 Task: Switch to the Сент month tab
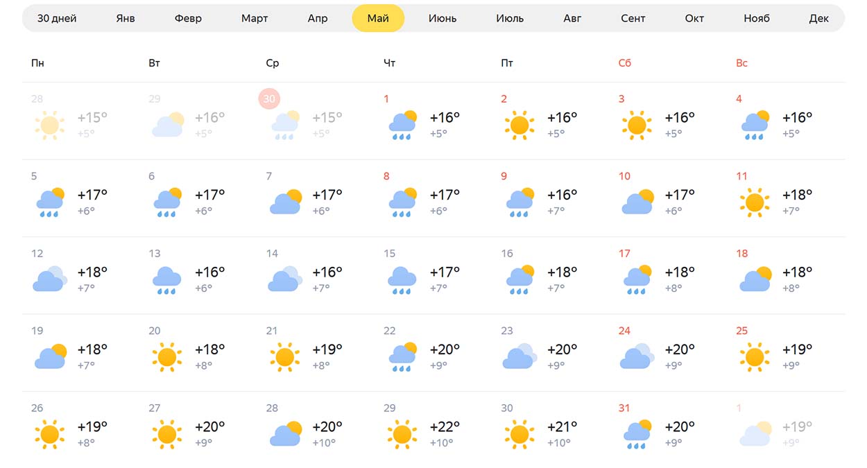(x=633, y=18)
